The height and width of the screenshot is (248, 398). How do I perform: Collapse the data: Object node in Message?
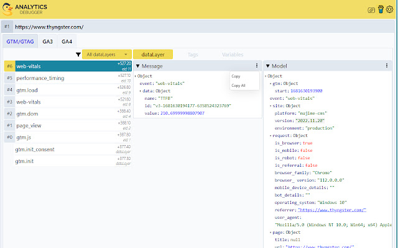pos(140,91)
